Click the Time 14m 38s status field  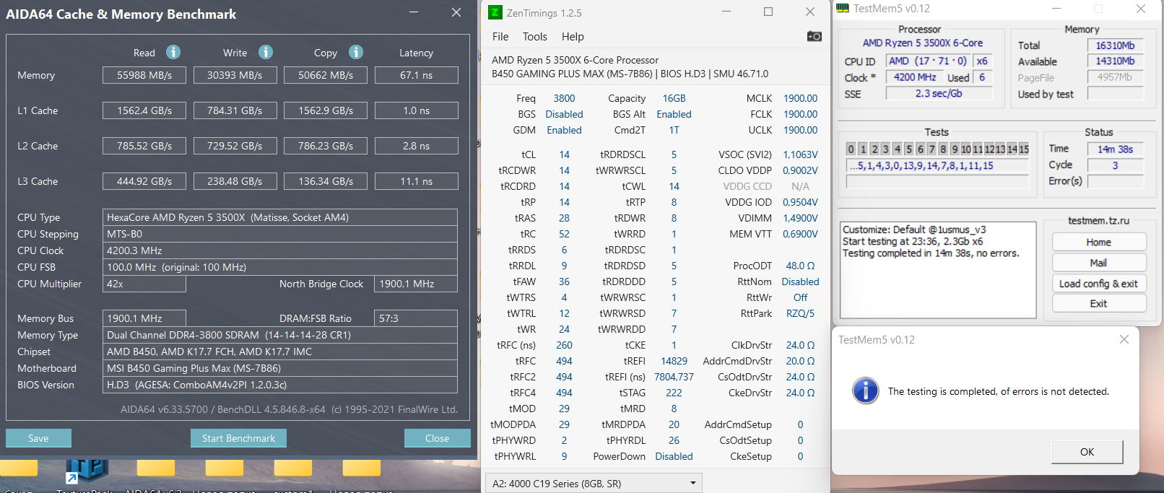pyautogui.click(x=1115, y=149)
